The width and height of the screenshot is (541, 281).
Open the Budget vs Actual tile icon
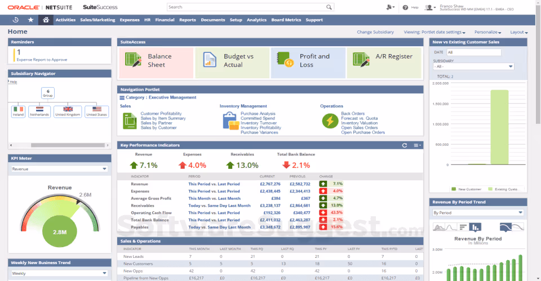[x=210, y=60]
